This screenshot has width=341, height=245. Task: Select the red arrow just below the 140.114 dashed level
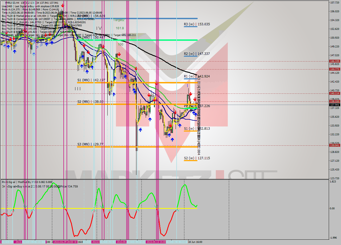tap(190, 94)
